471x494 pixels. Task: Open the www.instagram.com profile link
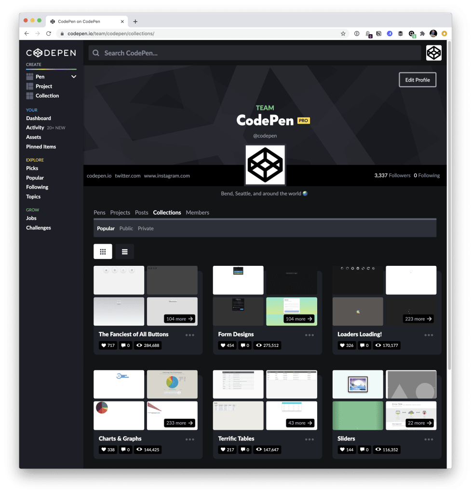pyautogui.click(x=167, y=176)
